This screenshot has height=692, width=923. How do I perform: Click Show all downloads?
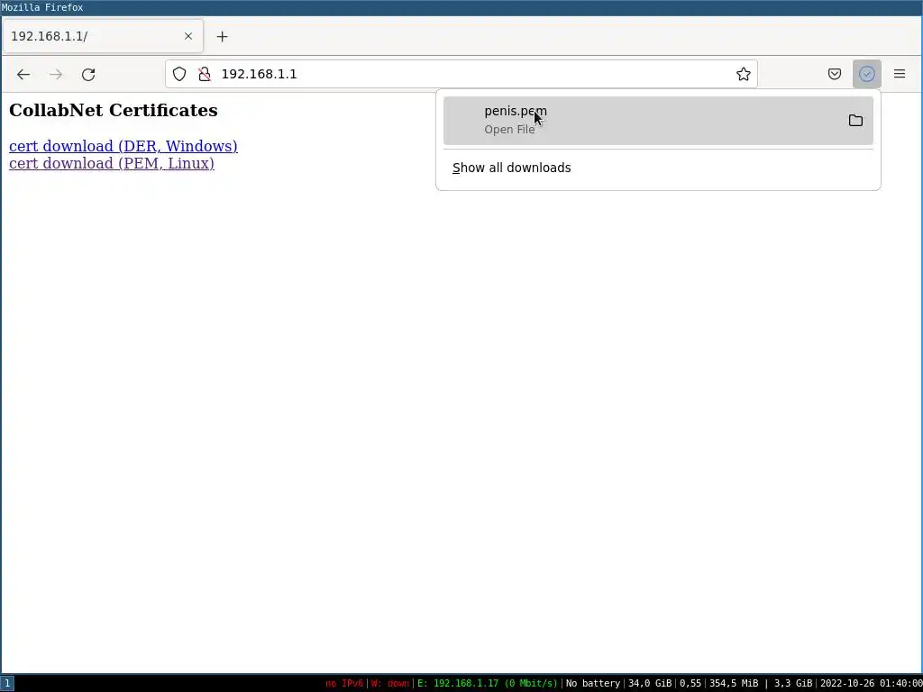click(512, 168)
